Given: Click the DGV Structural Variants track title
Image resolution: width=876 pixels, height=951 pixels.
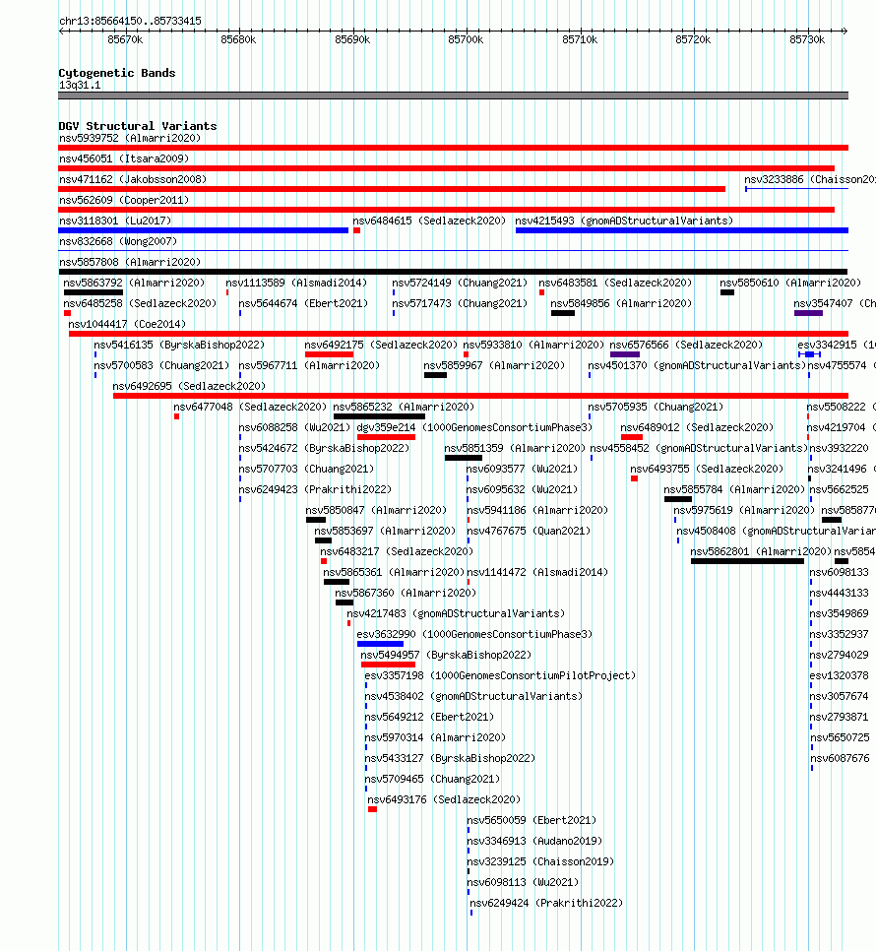Looking at the screenshot, I should (x=138, y=126).
